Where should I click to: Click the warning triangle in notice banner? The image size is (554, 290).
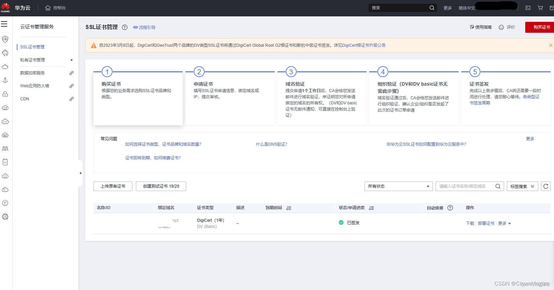[x=93, y=45]
